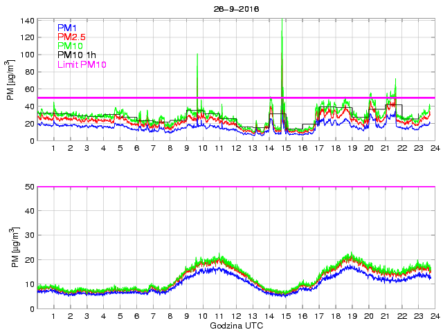
Task: Click hour 15 on the upper chart's x-axis
Action: pos(286,148)
